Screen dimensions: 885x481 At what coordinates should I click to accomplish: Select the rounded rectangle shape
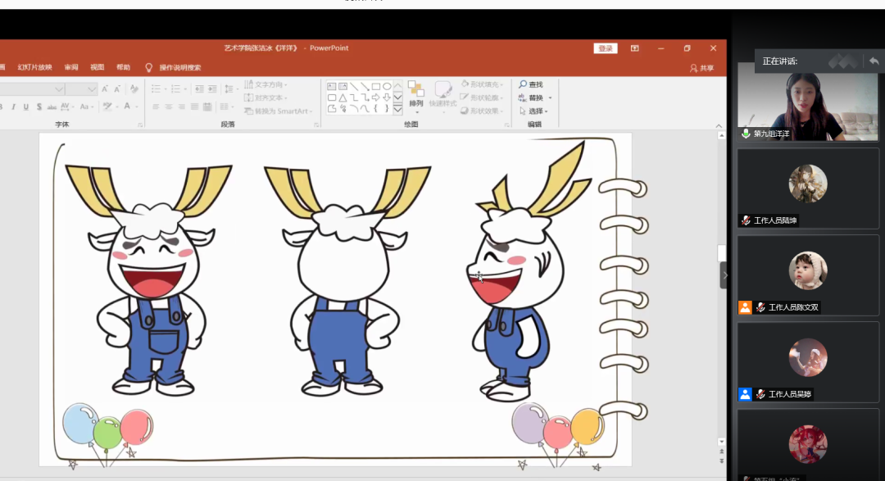coord(332,98)
